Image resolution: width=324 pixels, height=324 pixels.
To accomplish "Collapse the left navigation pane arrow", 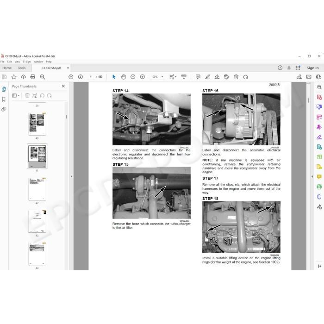I will pos(71,176).
